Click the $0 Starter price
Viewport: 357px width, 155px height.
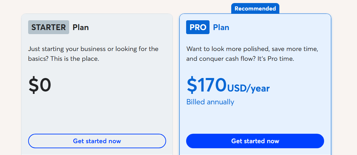tap(40, 85)
